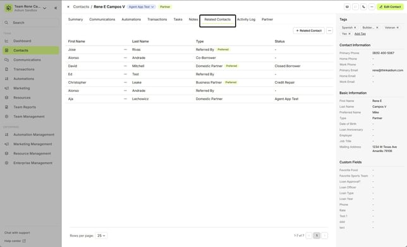Select page 1 in pagination
Image resolution: width=407 pixels, height=247 pixels.
click(x=317, y=236)
